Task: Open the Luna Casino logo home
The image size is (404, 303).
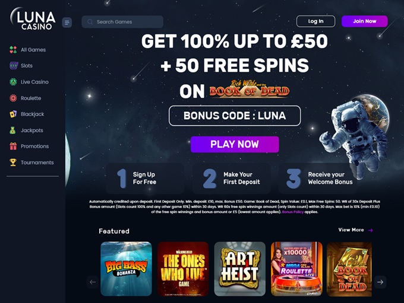Action: [x=33, y=18]
